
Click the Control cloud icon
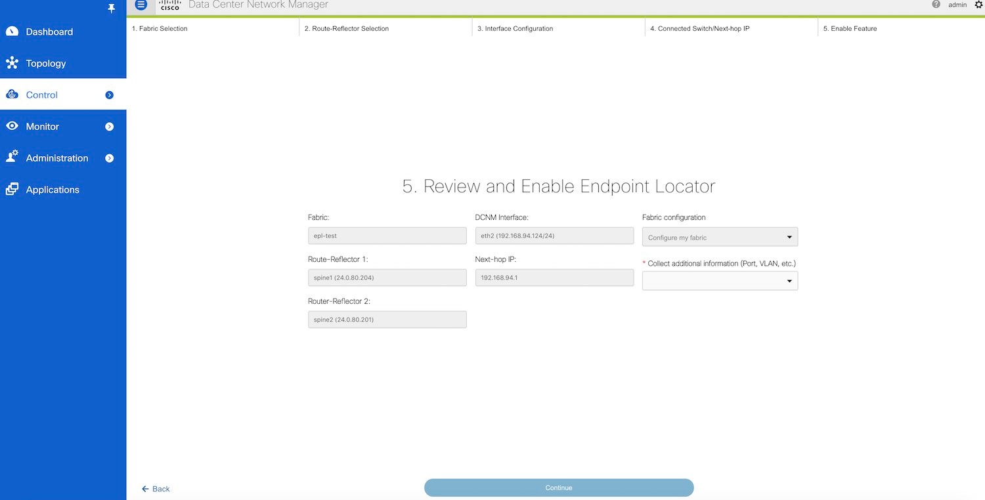pos(12,94)
